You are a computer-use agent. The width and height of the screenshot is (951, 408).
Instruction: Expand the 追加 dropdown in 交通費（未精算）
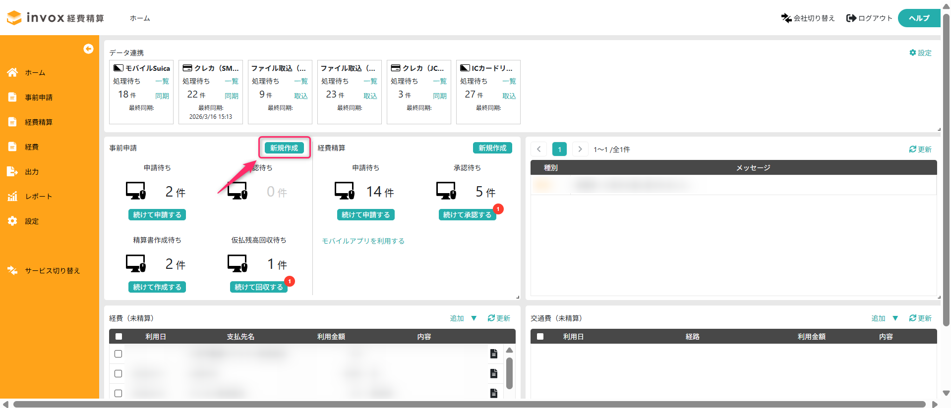[895, 318]
